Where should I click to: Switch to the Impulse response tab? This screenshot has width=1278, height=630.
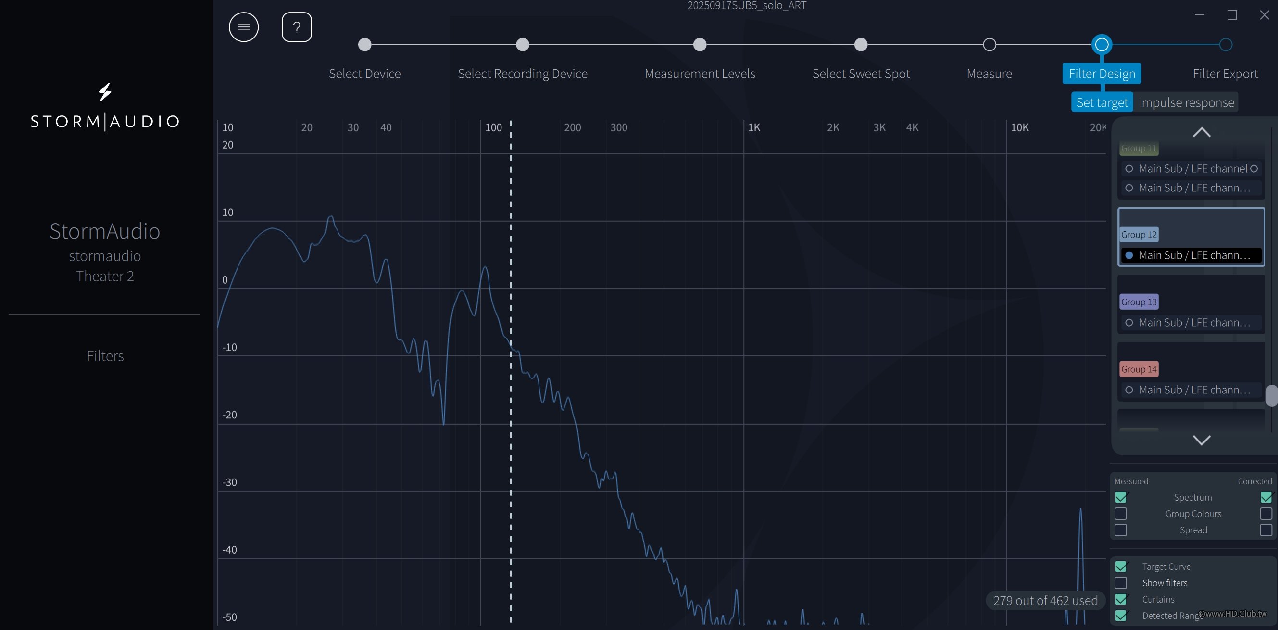1186,102
